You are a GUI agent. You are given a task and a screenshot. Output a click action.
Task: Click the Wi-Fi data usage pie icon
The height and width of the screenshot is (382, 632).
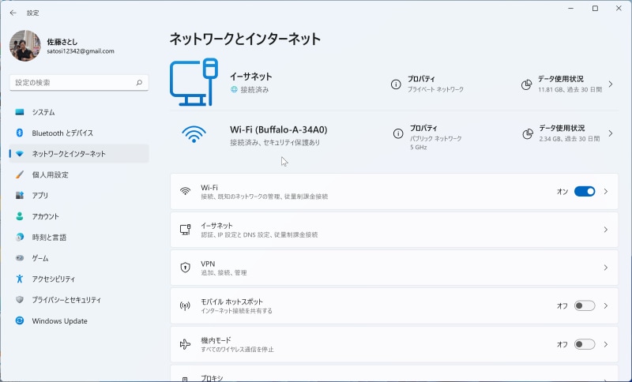tap(527, 133)
